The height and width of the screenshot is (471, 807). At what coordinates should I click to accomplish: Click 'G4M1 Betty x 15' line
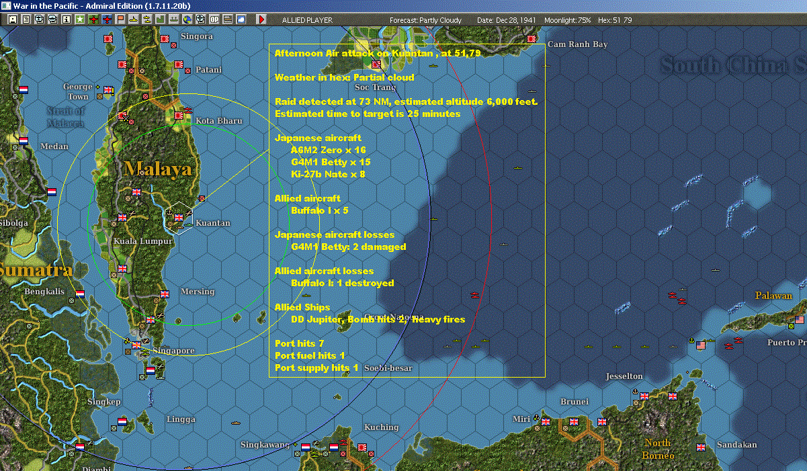tap(331, 162)
